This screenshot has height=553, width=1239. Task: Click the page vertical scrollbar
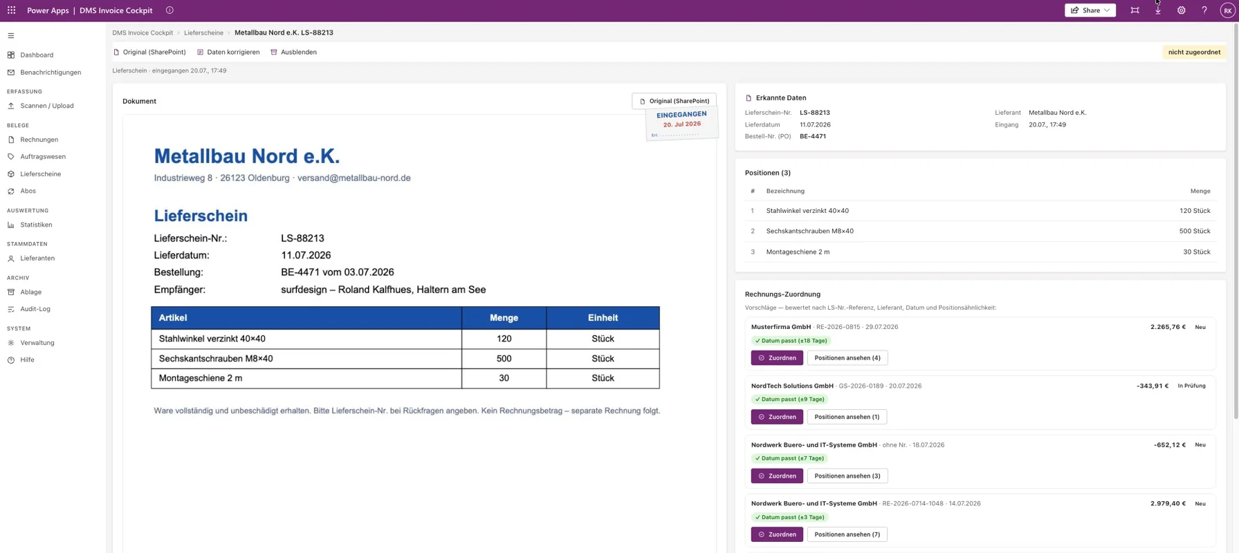click(1236, 221)
